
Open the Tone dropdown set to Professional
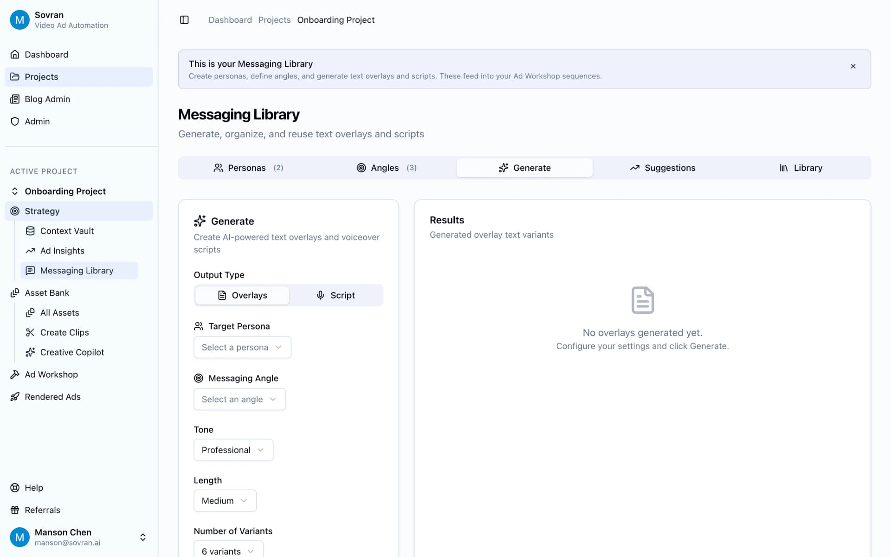[233, 450]
